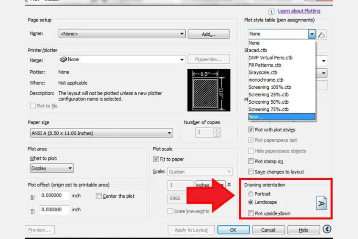Click the Preview... button
358x239 pixels.
point(40,230)
